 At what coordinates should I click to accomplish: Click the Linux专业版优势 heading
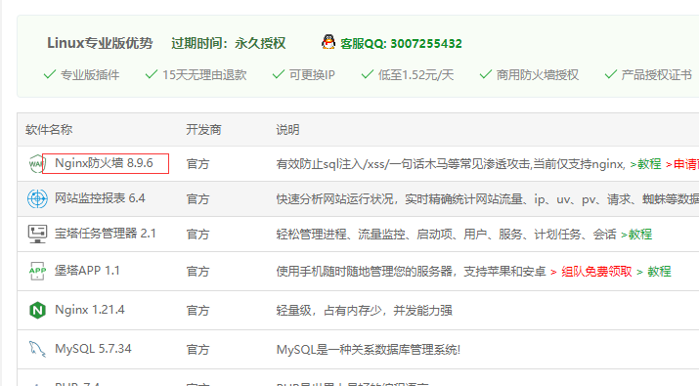tap(100, 43)
